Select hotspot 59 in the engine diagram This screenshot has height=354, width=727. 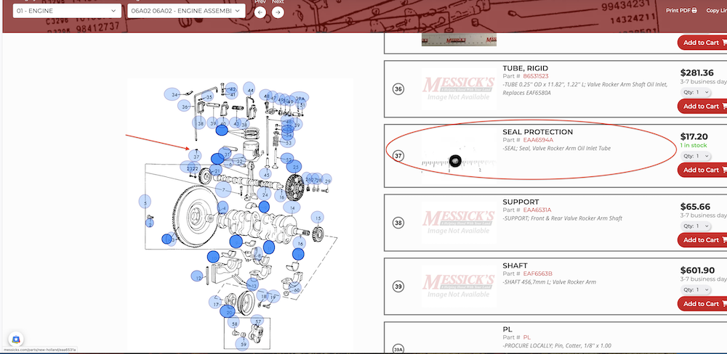[x=241, y=344]
